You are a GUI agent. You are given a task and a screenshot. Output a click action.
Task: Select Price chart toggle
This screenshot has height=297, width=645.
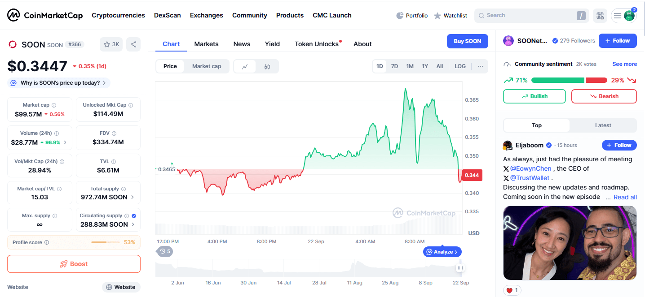tap(170, 66)
